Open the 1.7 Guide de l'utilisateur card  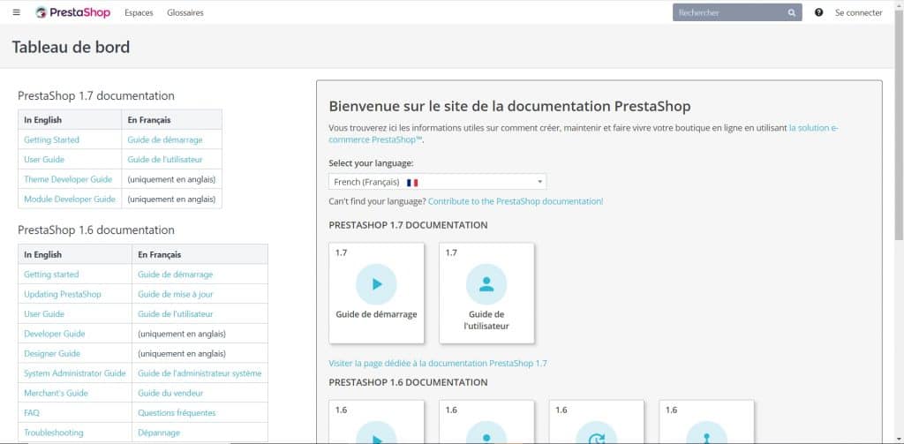pyautogui.click(x=486, y=293)
